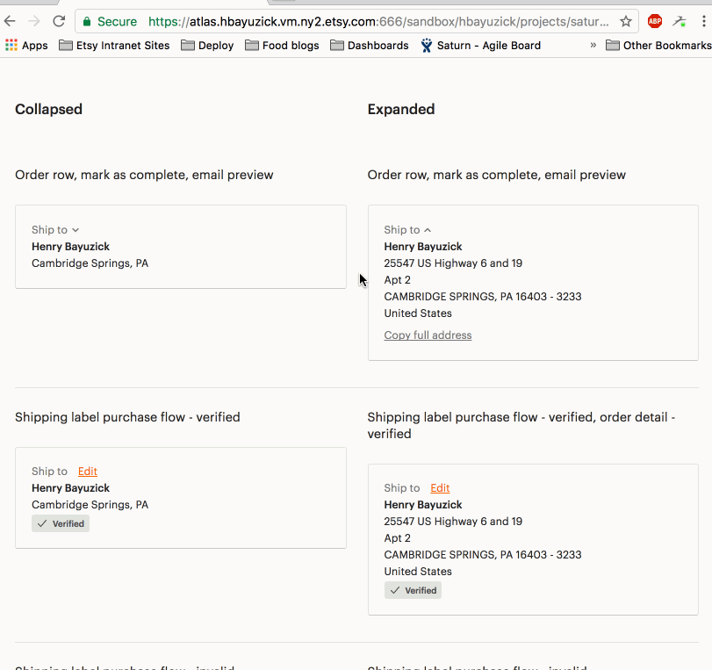712x670 pixels.
Task: Click the Expanded heading
Action: coord(401,109)
